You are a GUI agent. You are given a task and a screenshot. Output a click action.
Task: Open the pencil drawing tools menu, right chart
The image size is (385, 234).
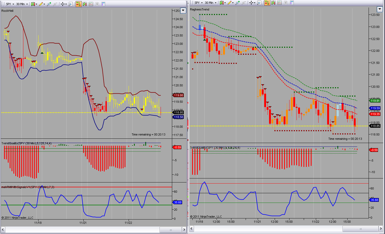[230, 3]
